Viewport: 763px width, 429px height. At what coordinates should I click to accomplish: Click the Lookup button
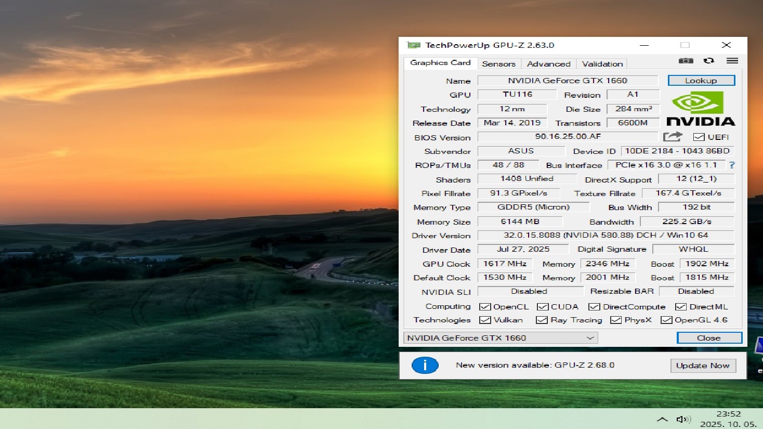(701, 81)
